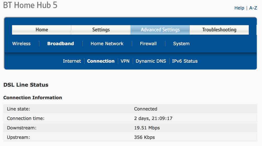The height and width of the screenshot is (146, 262).
Task: View the IPv6 Status page
Action: (185, 61)
